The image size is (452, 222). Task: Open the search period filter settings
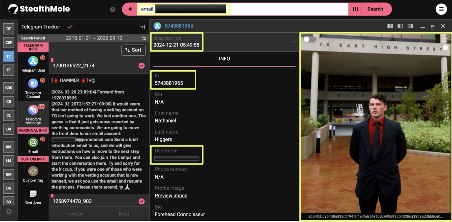(144, 38)
